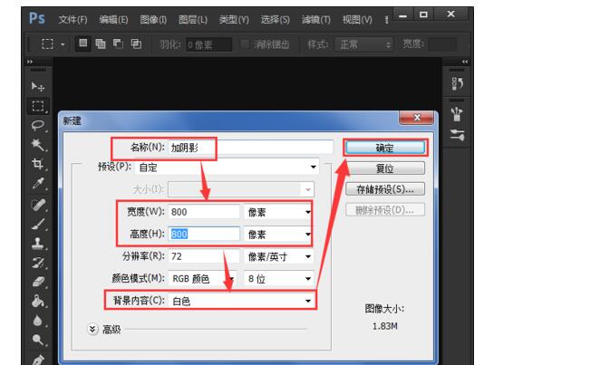Select the Magic Wand tool
This screenshot has width=610, height=365.
coord(38,145)
